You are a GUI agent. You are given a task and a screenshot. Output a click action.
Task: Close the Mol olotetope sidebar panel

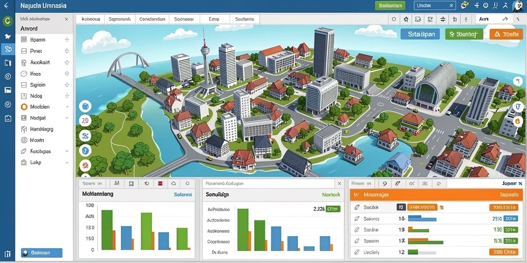tap(66, 20)
